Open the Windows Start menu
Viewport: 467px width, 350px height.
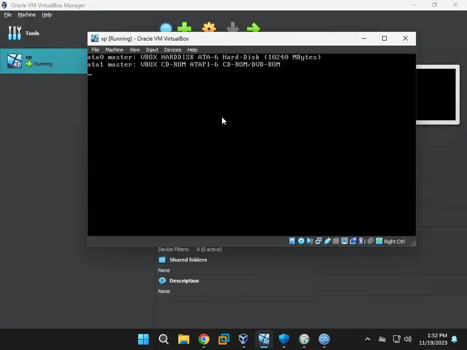pyautogui.click(x=143, y=339)
